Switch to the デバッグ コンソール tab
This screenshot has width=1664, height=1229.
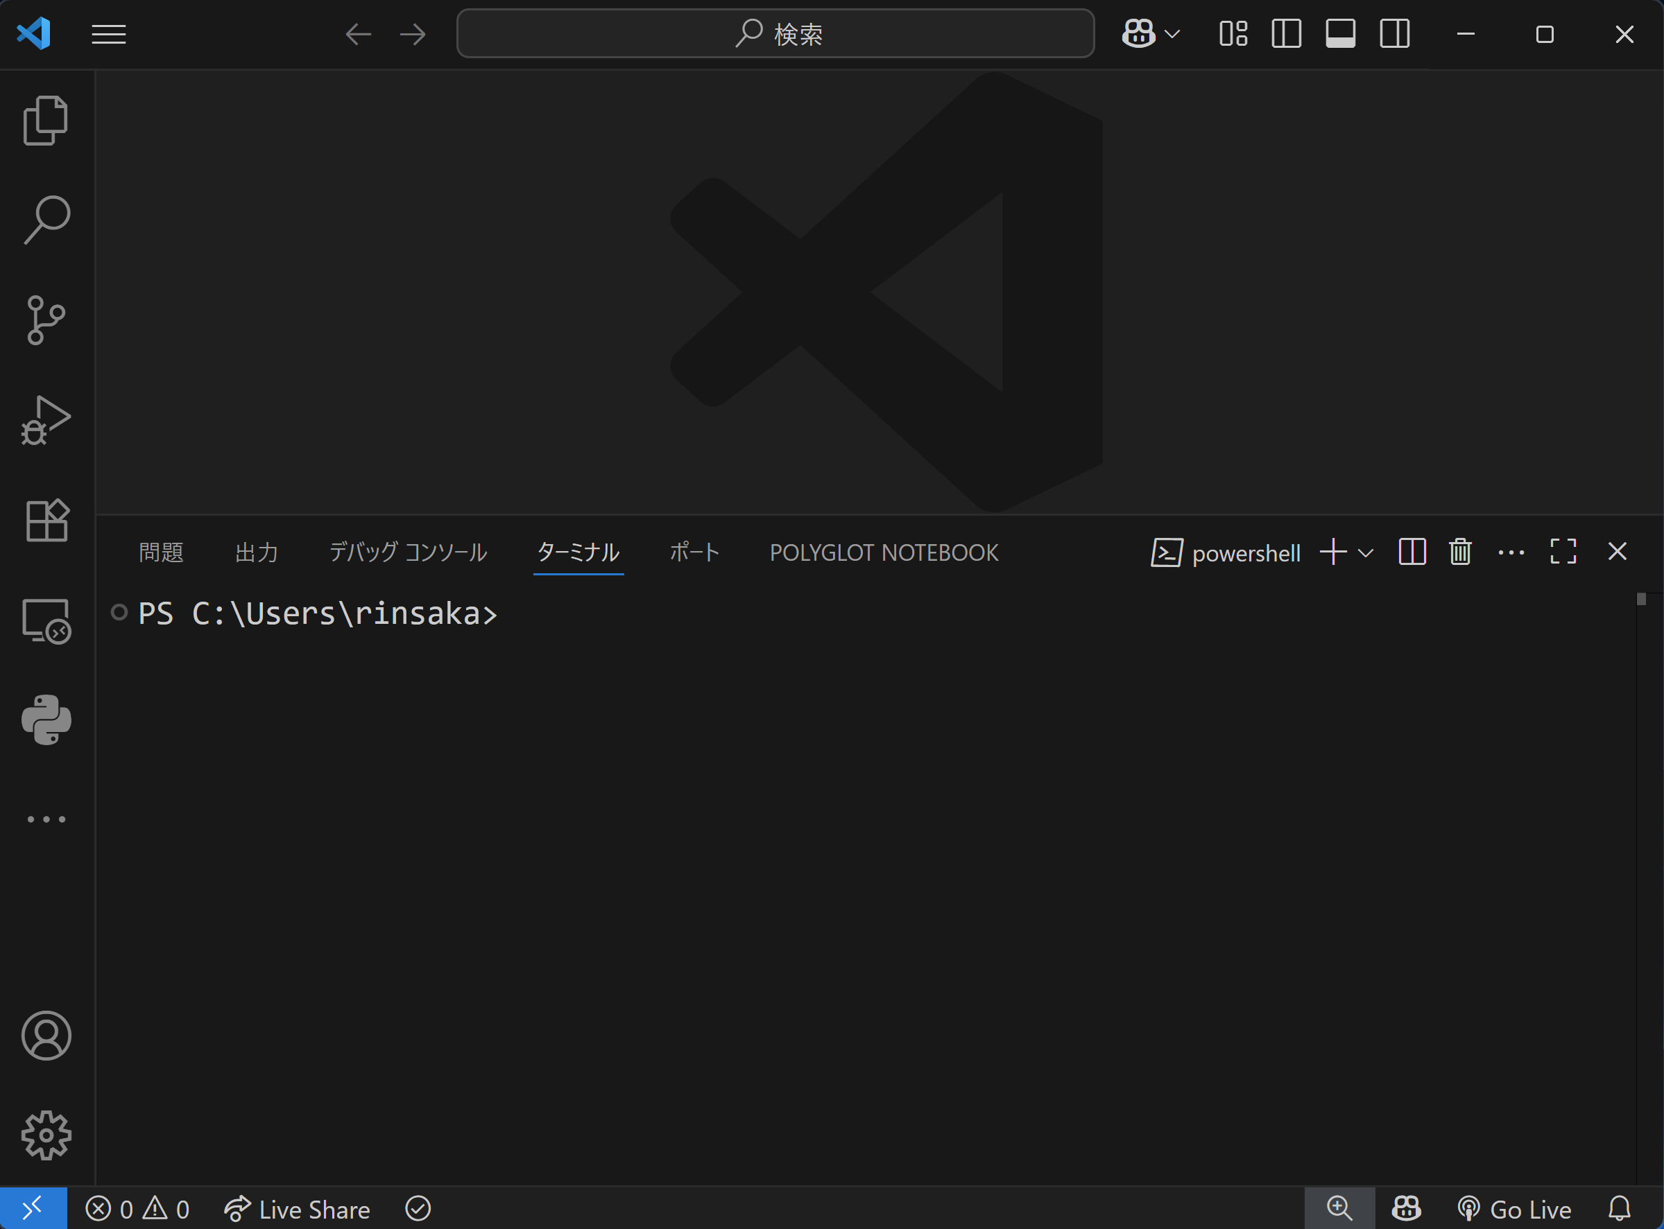[408, 552]
